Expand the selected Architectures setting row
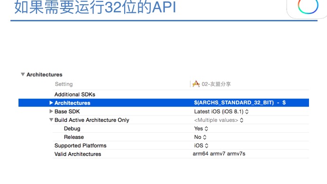327x184 pixels. (51, 102)
